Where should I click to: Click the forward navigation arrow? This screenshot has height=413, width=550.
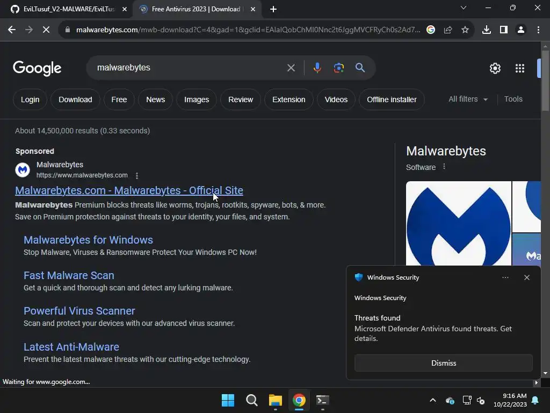tap(29, 30)
